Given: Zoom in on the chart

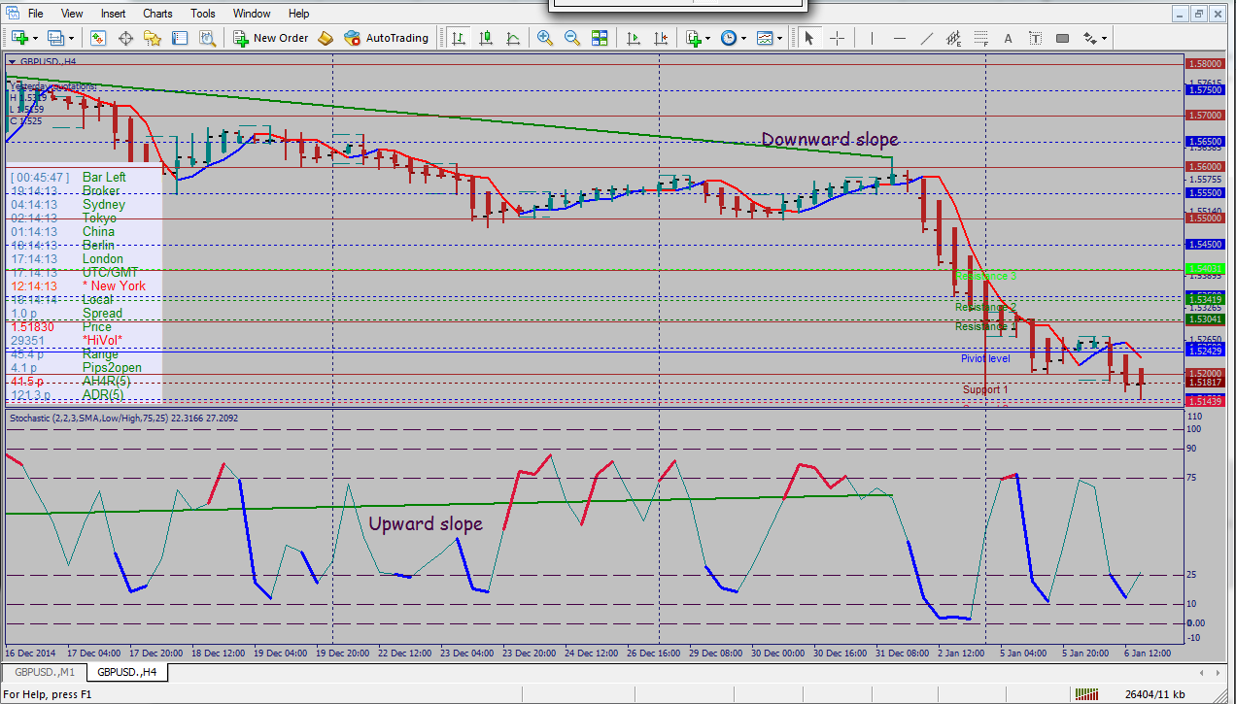Looking at the screenshot, I should point(545,38).
